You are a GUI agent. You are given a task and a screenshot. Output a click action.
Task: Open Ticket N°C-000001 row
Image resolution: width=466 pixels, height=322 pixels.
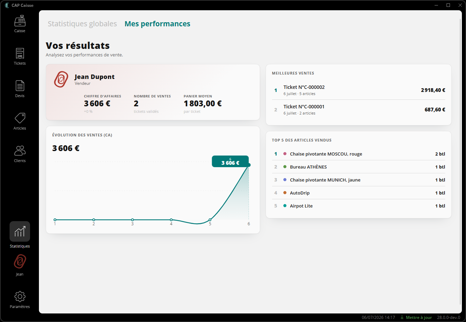tap(358, 110)
